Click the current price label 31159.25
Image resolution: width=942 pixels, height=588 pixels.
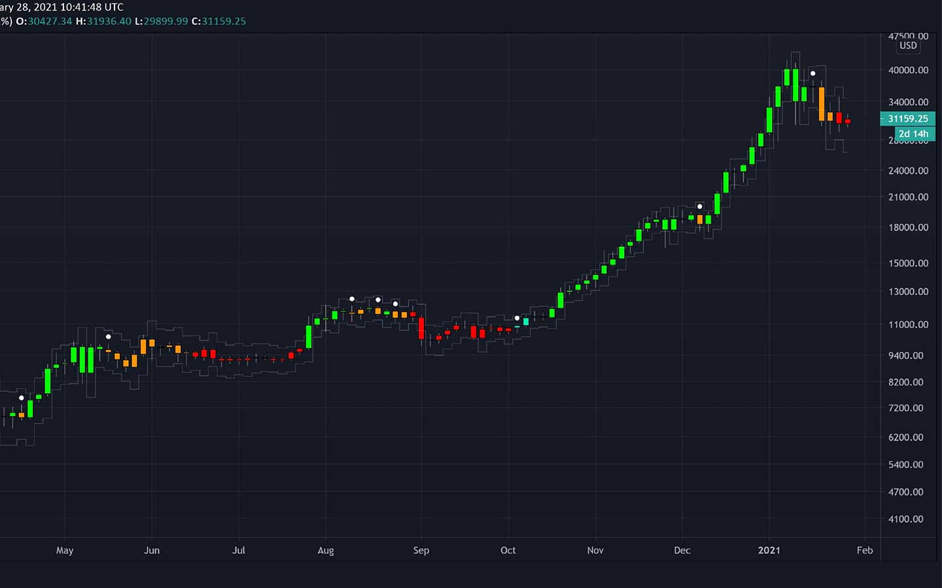pos(908,119)
